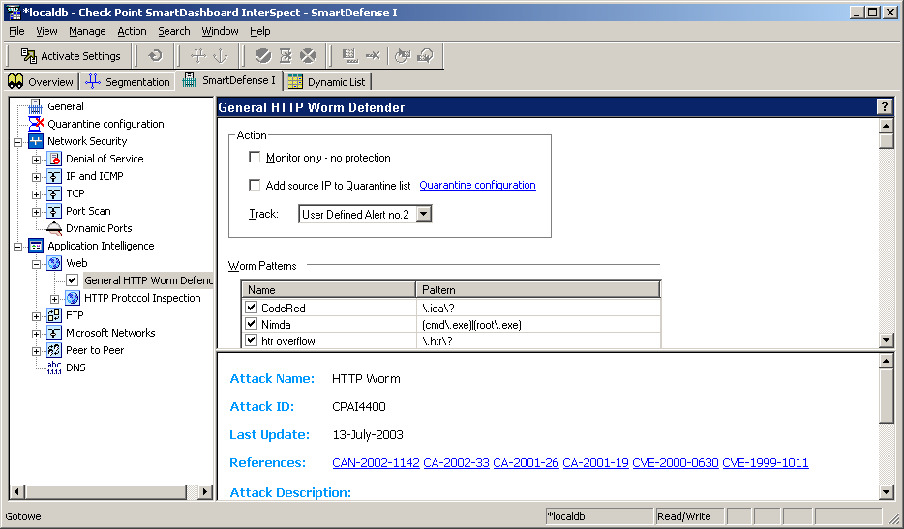Expand the Peer to Peer node
Image resolution: width=904 pixels, height=529 pixels.
37,351
